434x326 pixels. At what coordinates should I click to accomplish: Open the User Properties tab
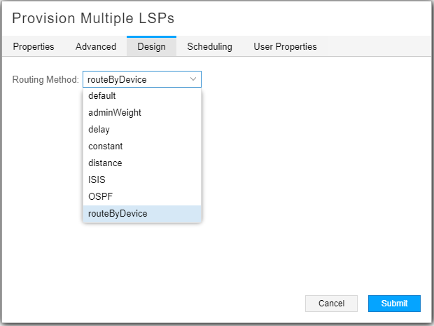tap(285, 47)
